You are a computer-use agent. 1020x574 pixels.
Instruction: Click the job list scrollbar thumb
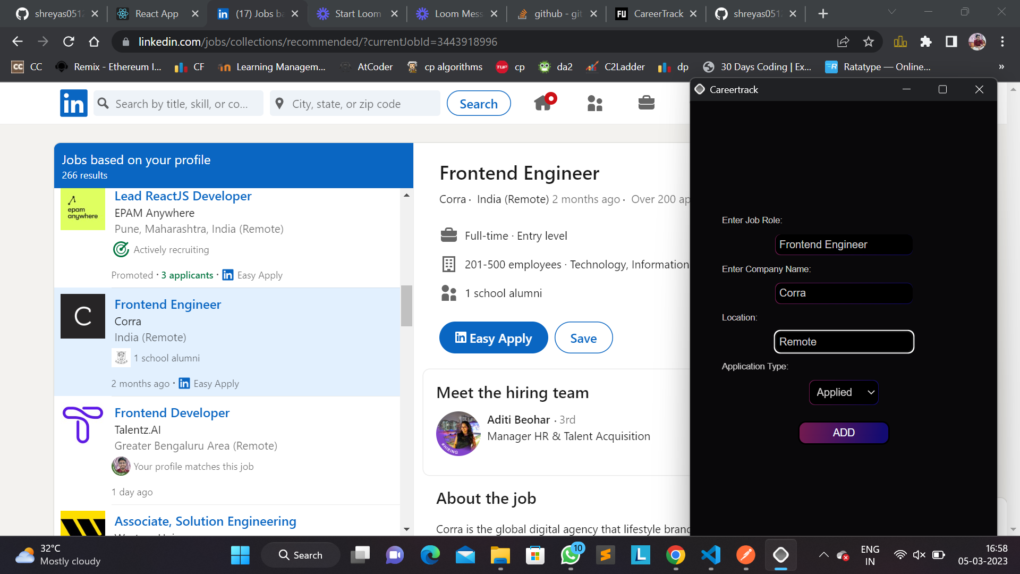pos(406,306)
